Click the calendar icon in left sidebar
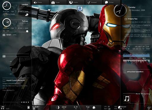The width and height of the screenshot is (152, 110). coord(4,56)
